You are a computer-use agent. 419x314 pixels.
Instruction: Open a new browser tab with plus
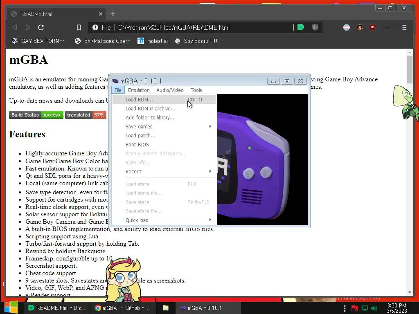(113, 14)
